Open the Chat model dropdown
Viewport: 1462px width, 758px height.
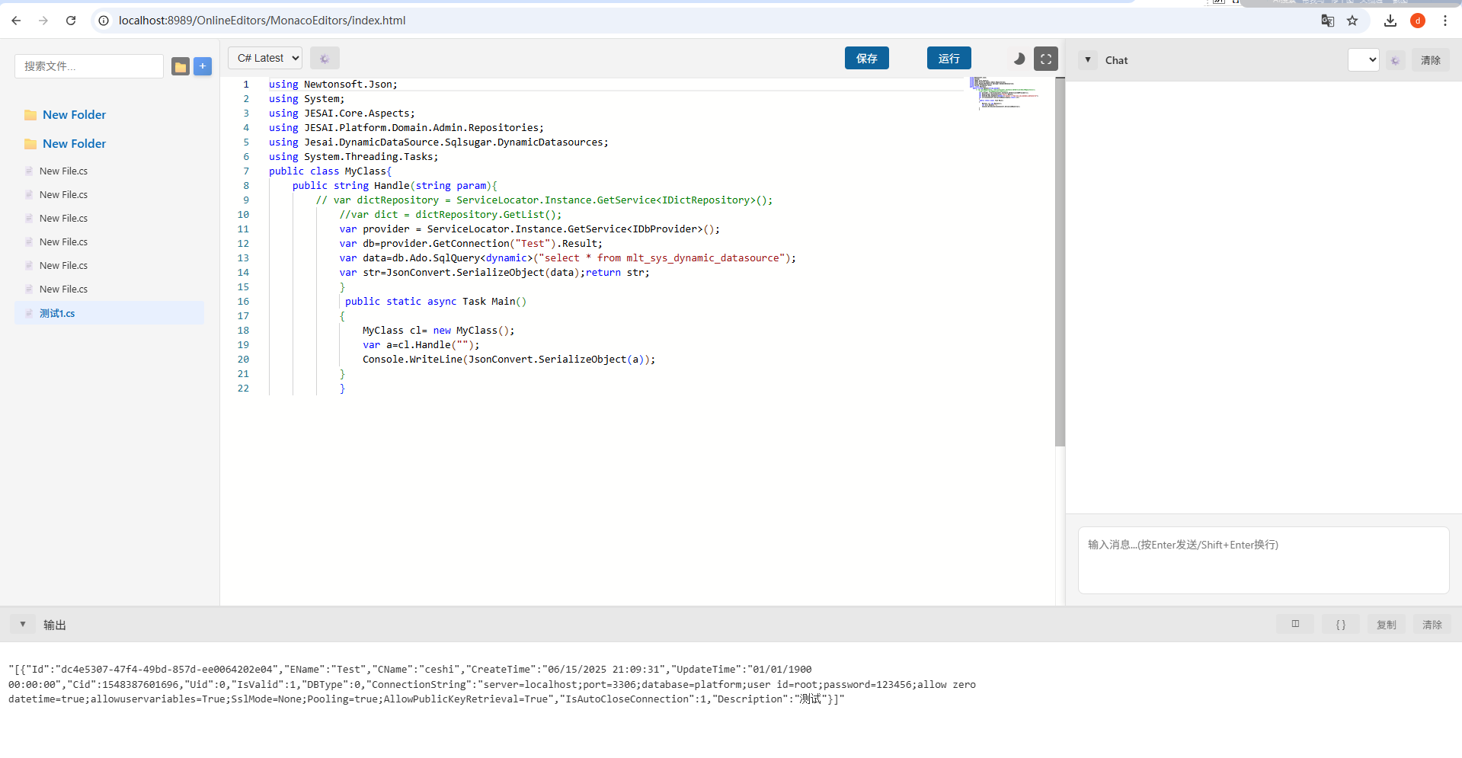click(x=1363, y=59)
